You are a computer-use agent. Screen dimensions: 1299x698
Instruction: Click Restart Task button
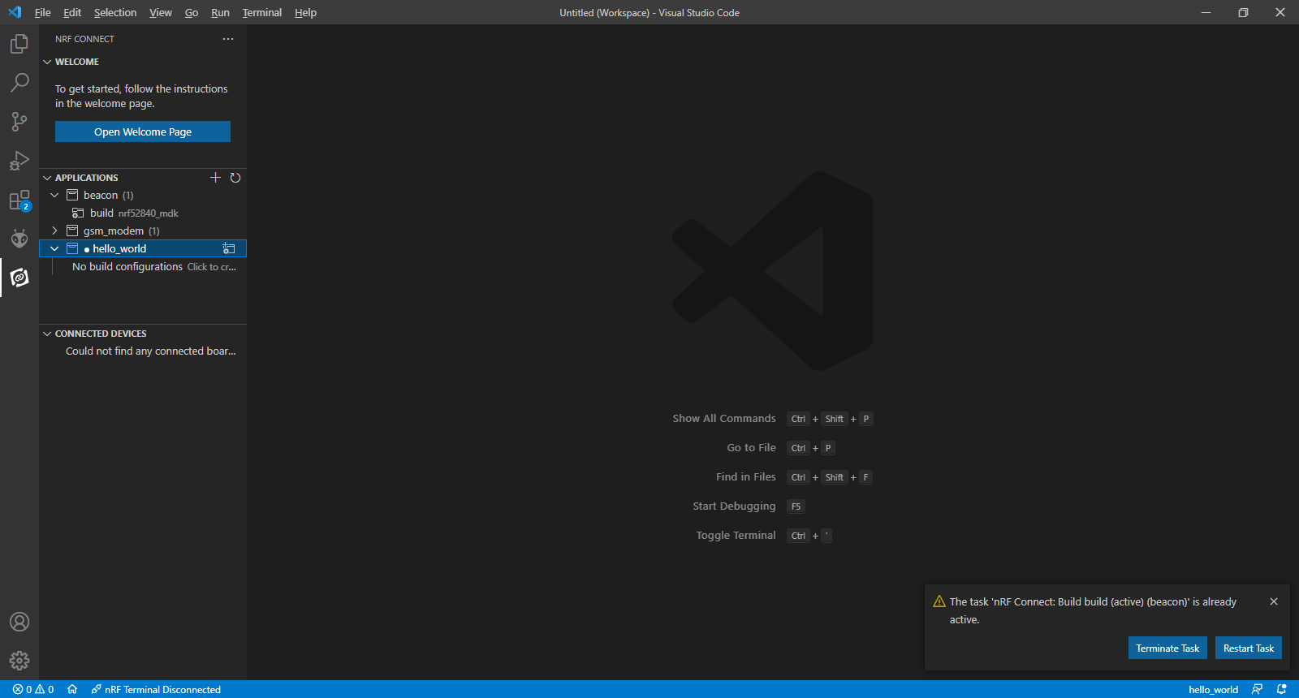[1249, 648]
